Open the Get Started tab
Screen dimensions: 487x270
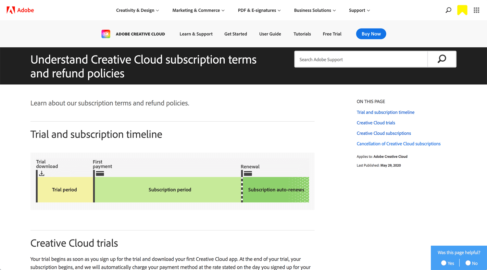tap(236, 34)
